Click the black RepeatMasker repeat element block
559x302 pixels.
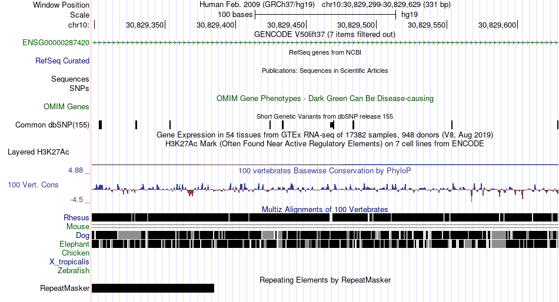click(x=153, y=288)
